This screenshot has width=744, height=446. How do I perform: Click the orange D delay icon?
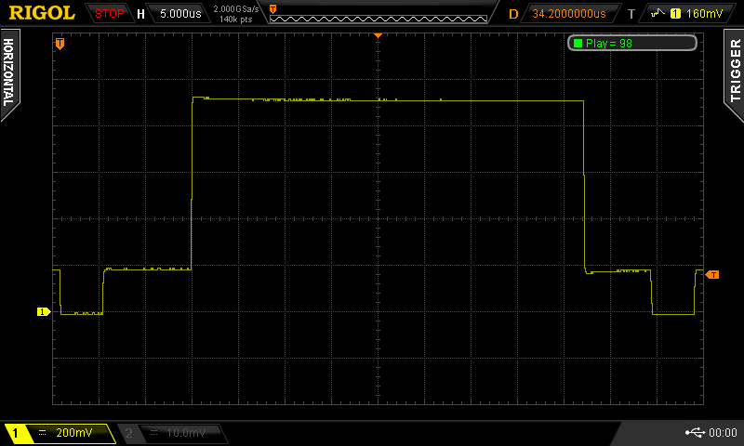513,14
